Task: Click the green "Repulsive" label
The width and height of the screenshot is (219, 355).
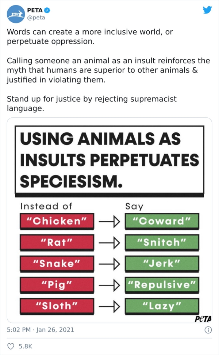Action: click(162, 284)
